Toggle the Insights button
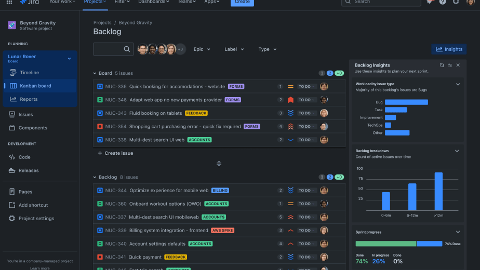 click(449, 49)
